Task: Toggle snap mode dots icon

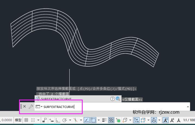Action: tap(33, 120)
